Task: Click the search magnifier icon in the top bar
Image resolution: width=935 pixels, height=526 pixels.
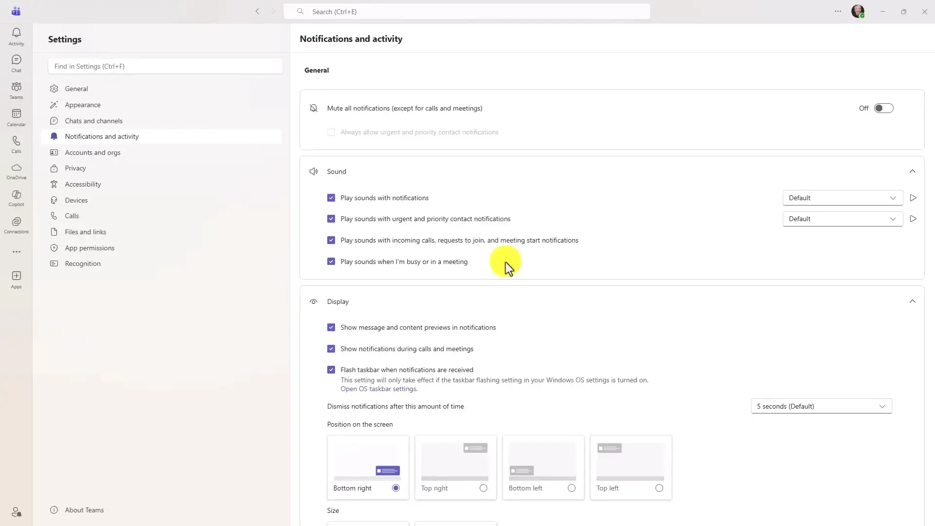Action: click(x=300, y=11)
